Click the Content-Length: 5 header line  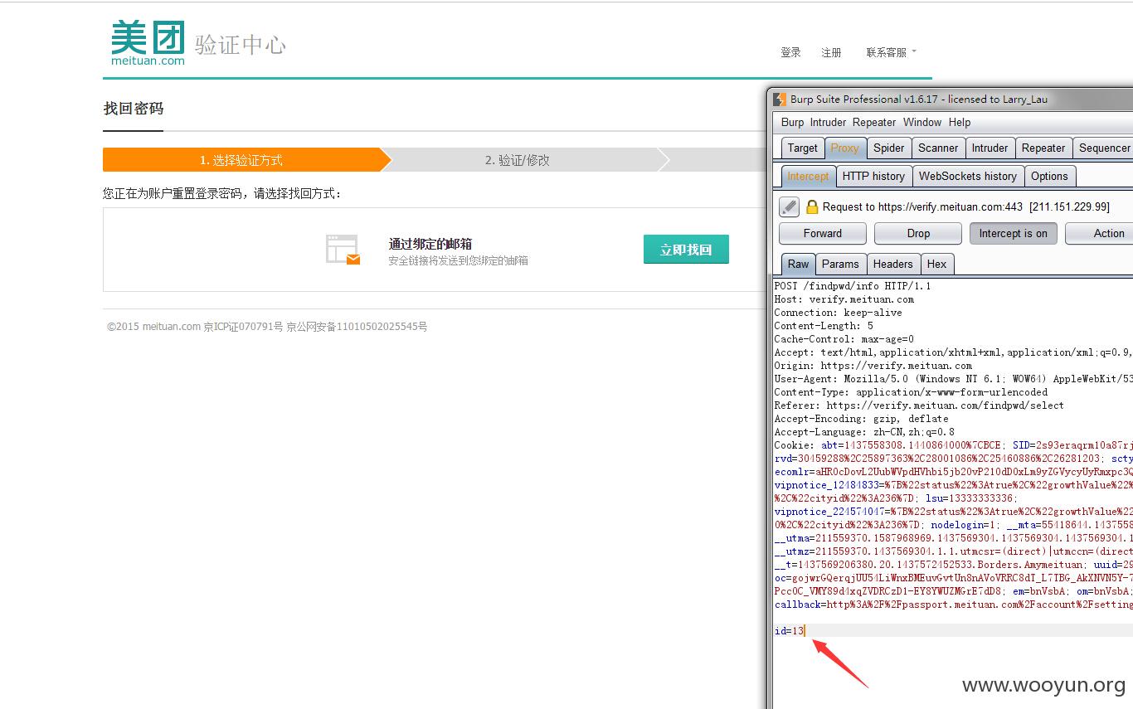(824, 326)
